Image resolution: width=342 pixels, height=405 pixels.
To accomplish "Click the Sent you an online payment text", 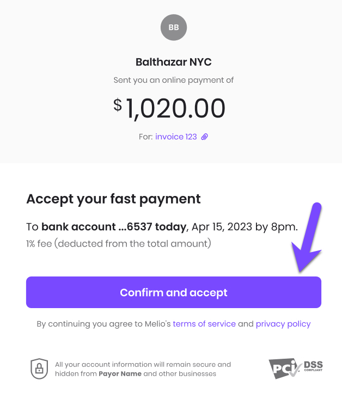I will (x=174, y=80).
